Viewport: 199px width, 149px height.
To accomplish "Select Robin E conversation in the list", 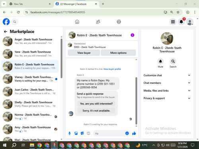I will (x=30, y=66).
